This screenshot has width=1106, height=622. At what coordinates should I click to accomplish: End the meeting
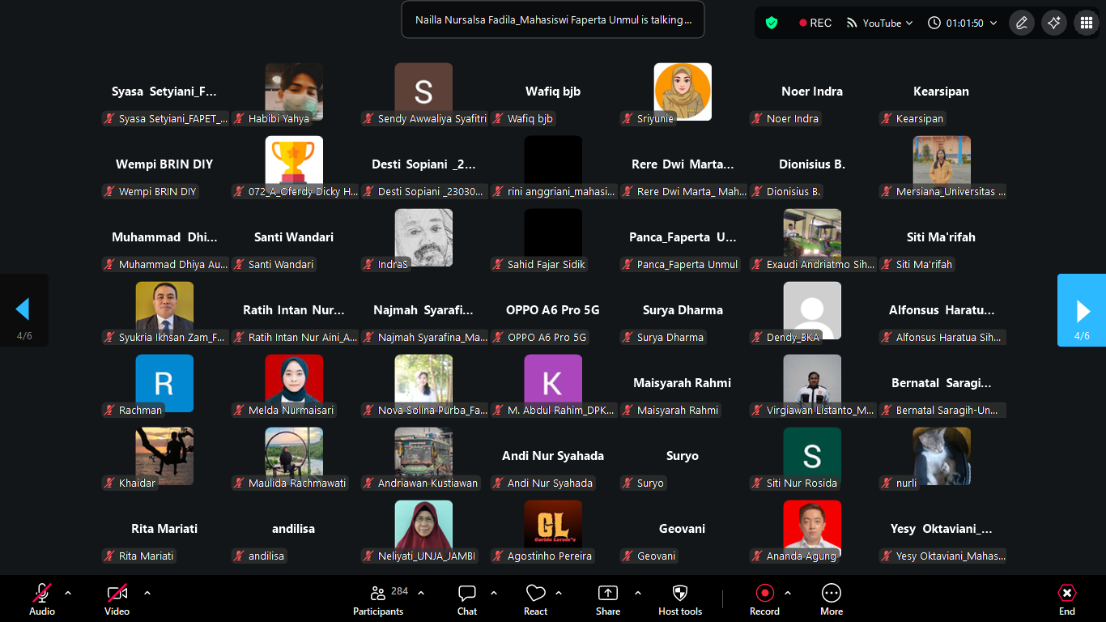click(1067, 599)
